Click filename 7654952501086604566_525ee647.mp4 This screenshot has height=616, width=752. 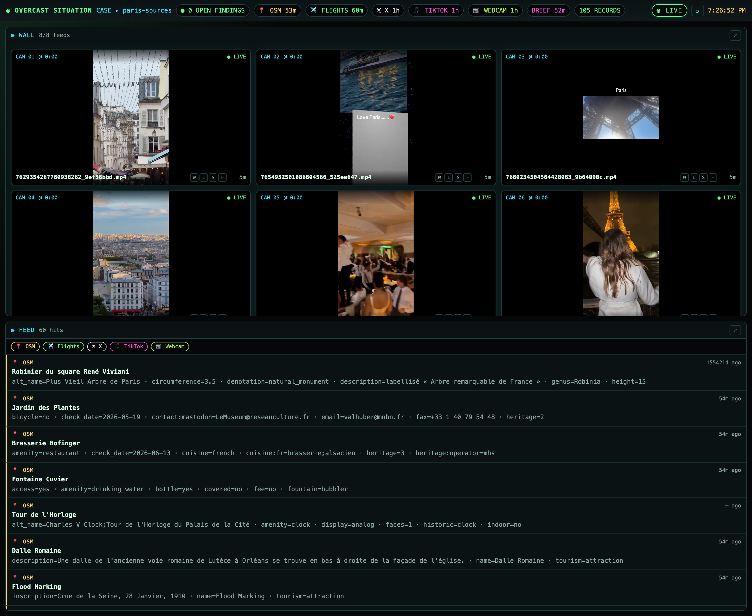point(316,177)
